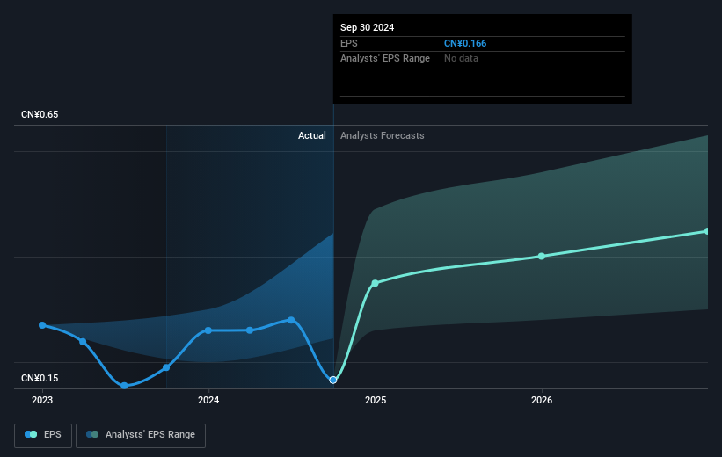This screenshot has width=722, height=457.
Task: Select the final forecast point after 2026
Action: pyautogui.click(x=707, y=231)
